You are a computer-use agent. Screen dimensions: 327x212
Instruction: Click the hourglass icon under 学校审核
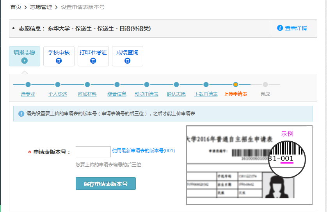pyautogui.click(x=59, y=61)
